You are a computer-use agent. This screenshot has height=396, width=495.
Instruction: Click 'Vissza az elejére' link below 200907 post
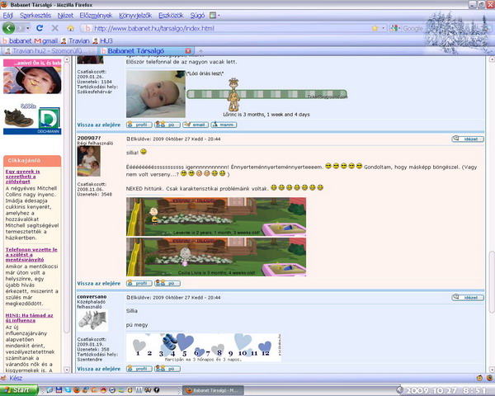(99, 283)
